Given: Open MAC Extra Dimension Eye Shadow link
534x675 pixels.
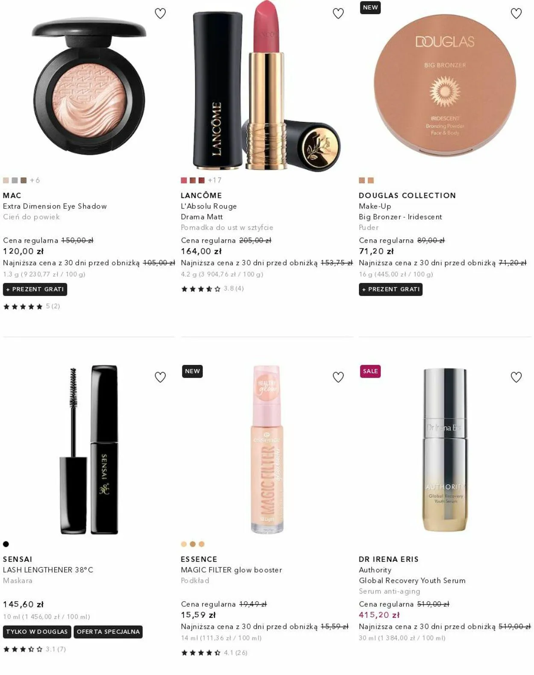Looking at the screenshot, I should (x=55, y=206).
